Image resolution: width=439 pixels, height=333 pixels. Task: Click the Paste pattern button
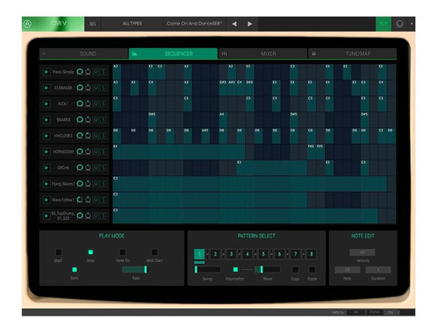click(313, 270)
